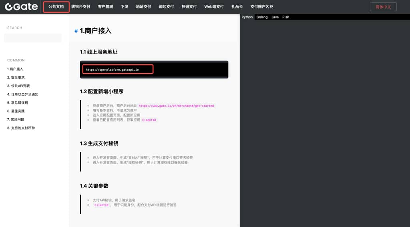Open 5. 常见错误码 sidebar link
This screenshot has width=410, height=227.
tap(18, 103)
